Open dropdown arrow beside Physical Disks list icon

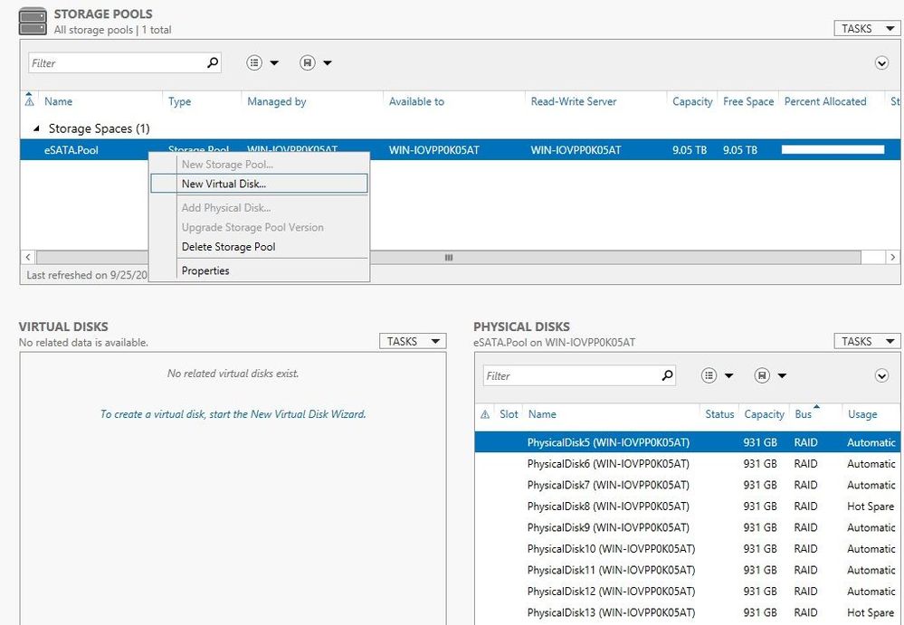728,375
